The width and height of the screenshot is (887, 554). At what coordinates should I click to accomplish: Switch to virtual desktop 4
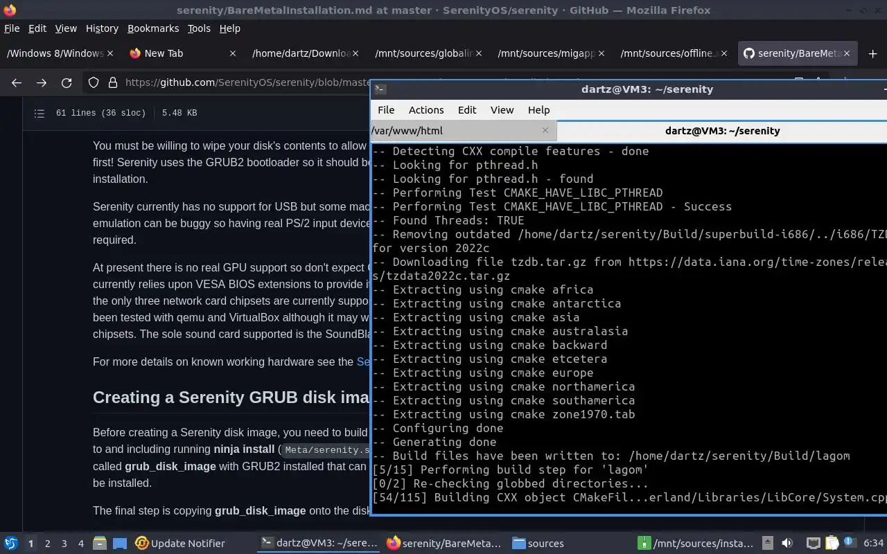[80, 544]
